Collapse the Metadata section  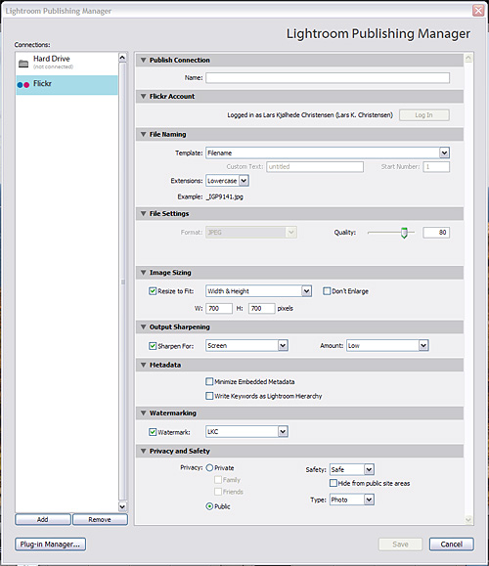[144, 365]
